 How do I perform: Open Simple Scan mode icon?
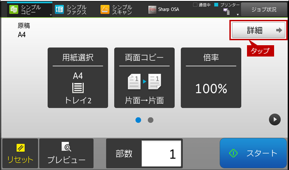tap(105, 9)
